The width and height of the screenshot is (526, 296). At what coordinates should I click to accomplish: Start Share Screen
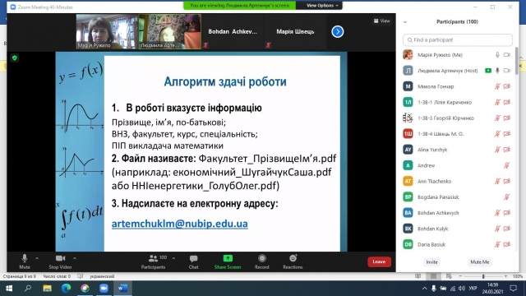(228, 261)
